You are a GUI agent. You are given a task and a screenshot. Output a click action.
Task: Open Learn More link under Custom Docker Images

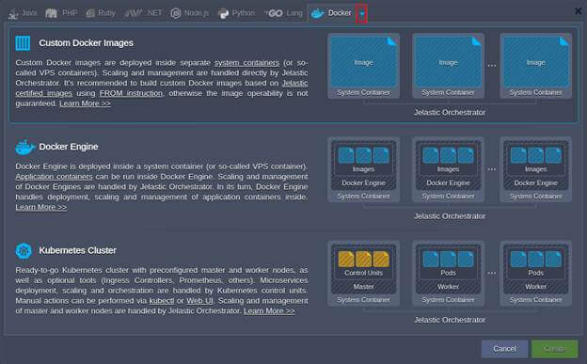coord(85,103)
